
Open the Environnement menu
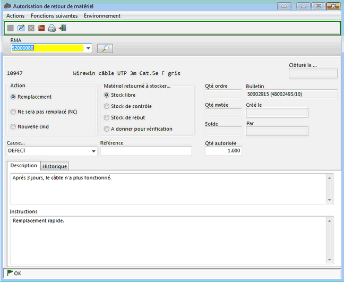click(102, 16)
